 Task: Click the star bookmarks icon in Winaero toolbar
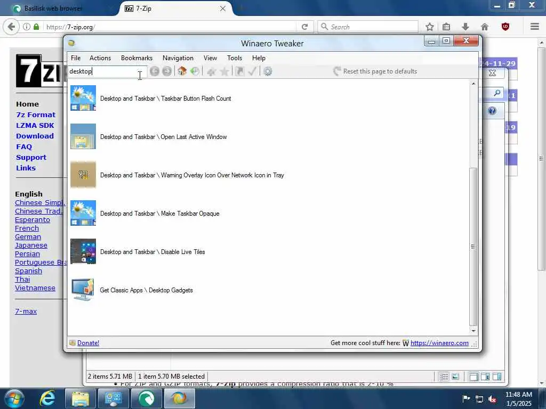[224, 72]
